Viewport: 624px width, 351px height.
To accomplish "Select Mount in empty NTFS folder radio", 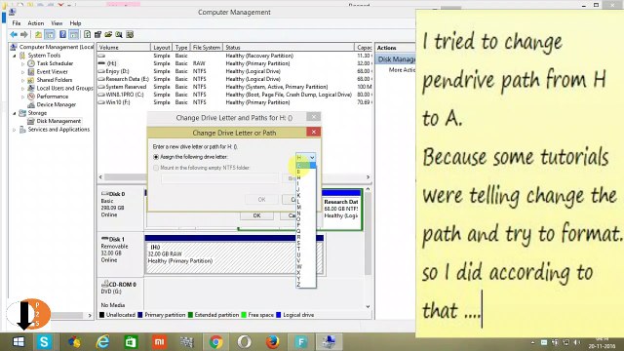I will click(156, 168).
